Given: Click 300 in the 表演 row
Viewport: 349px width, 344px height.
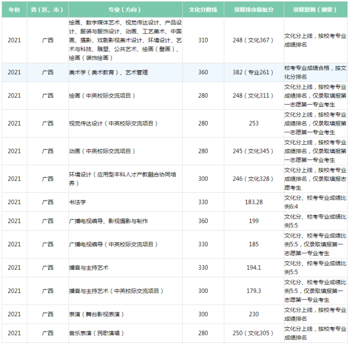Looking at the screenshot, I should tap(203, 314).
